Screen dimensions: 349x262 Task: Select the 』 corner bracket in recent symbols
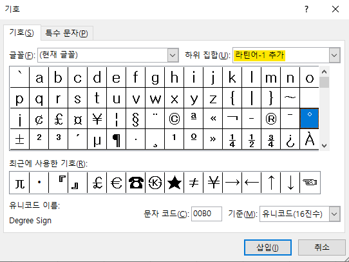pyautogui.click(x=77, y=183)
